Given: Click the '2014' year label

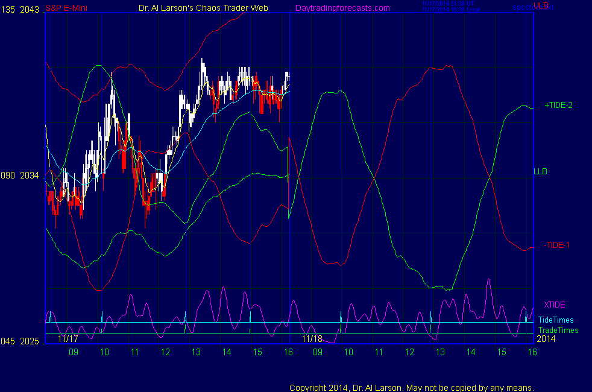Looking at the screenshot, I should [x=546, y=339].
